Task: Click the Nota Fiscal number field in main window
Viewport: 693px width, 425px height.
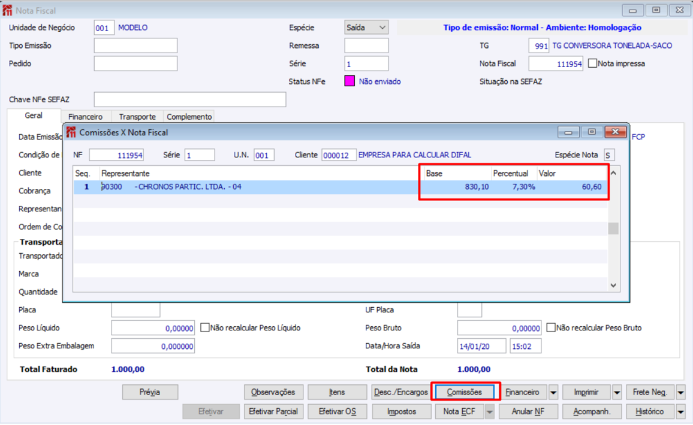Action: coord(556,63)
